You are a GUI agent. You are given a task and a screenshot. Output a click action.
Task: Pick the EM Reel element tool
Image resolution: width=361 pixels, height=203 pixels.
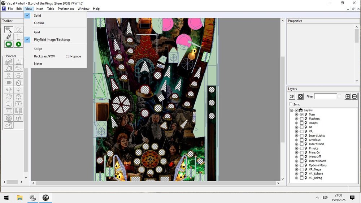9,111
